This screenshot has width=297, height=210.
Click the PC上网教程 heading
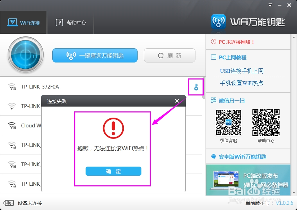click(233, 57)
